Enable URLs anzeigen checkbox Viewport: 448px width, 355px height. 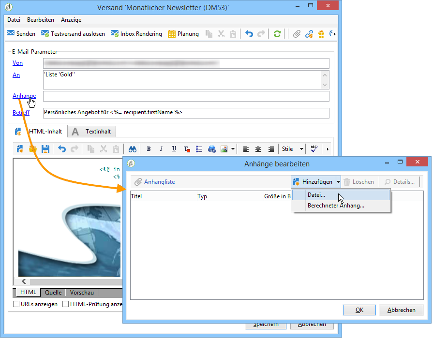coord(16,304)
